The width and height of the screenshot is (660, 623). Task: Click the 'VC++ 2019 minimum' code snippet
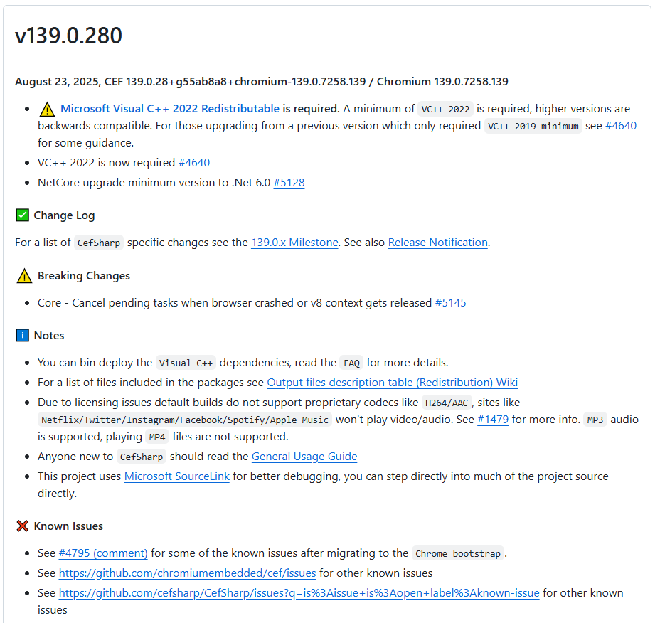pyautogui.click(x=533, y=127)
